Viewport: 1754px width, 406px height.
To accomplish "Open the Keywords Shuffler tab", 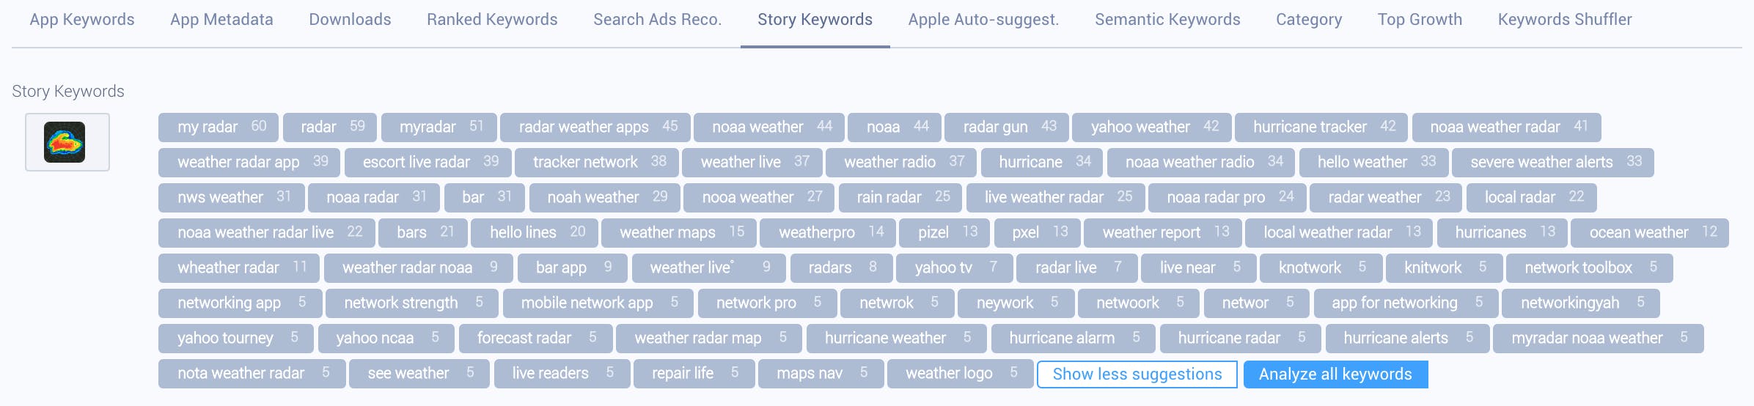I will [x=1565, y=20].
